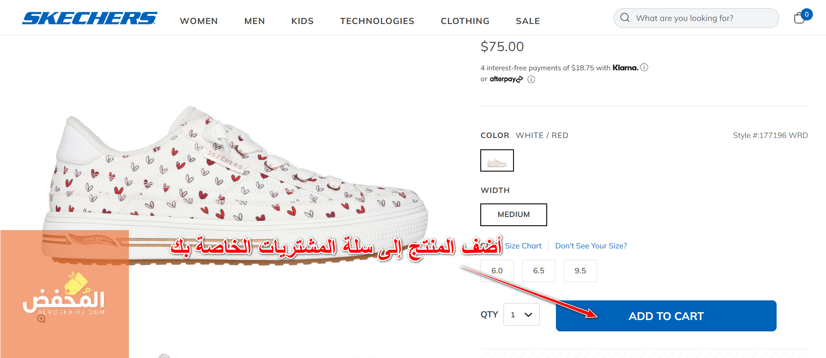Image resolution: width=826 pixels, height=358 pixels.
Task: Open the QTY quantity dropdown
Action: pos(521,314)
